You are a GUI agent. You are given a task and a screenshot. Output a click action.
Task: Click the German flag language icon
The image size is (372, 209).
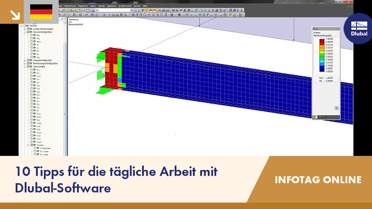(41, 12)
